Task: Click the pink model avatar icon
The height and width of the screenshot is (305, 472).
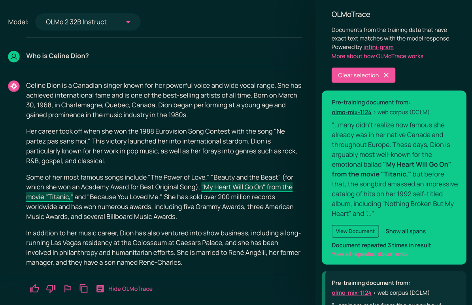Action: coord(14,86)
